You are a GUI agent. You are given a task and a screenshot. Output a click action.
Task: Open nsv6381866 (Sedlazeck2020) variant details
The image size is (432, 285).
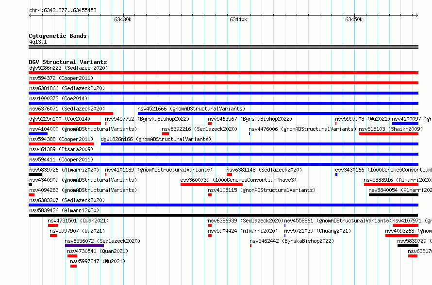(67, 88)
